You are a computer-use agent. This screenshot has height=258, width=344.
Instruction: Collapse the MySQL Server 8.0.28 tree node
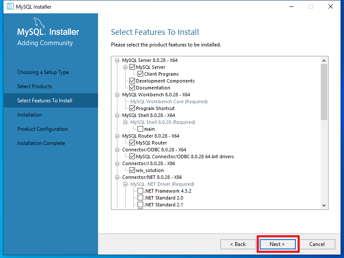tap(117, 60)
